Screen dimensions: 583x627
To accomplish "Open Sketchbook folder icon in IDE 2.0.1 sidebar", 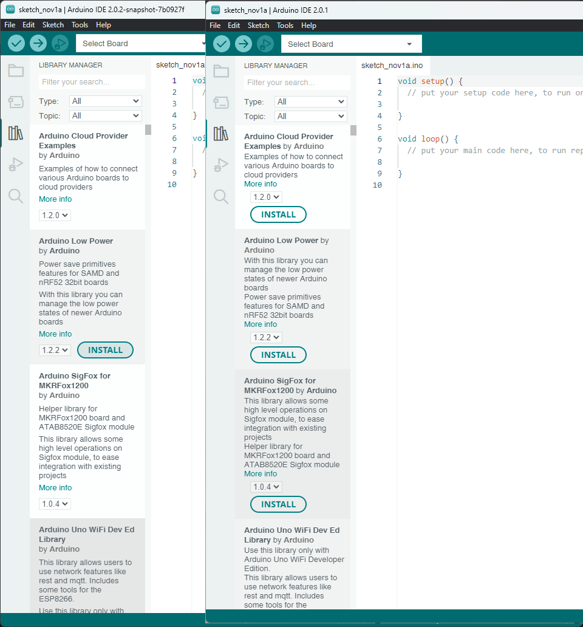I will pos(221,71).
